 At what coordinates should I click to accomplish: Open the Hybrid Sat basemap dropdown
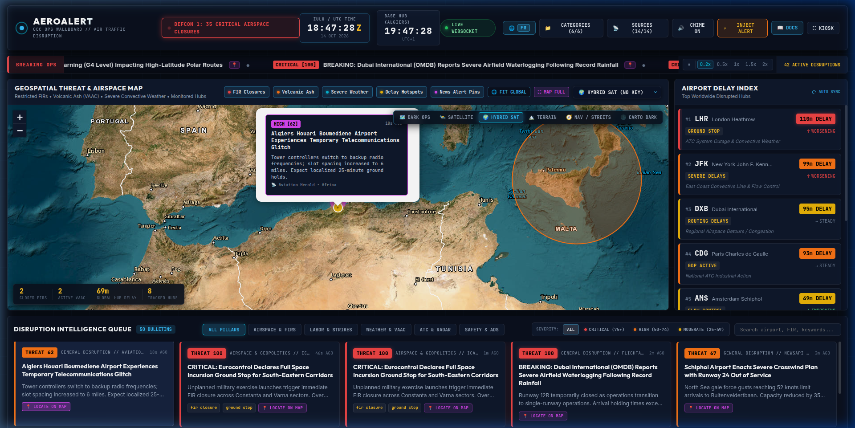(x=617, y=92)
